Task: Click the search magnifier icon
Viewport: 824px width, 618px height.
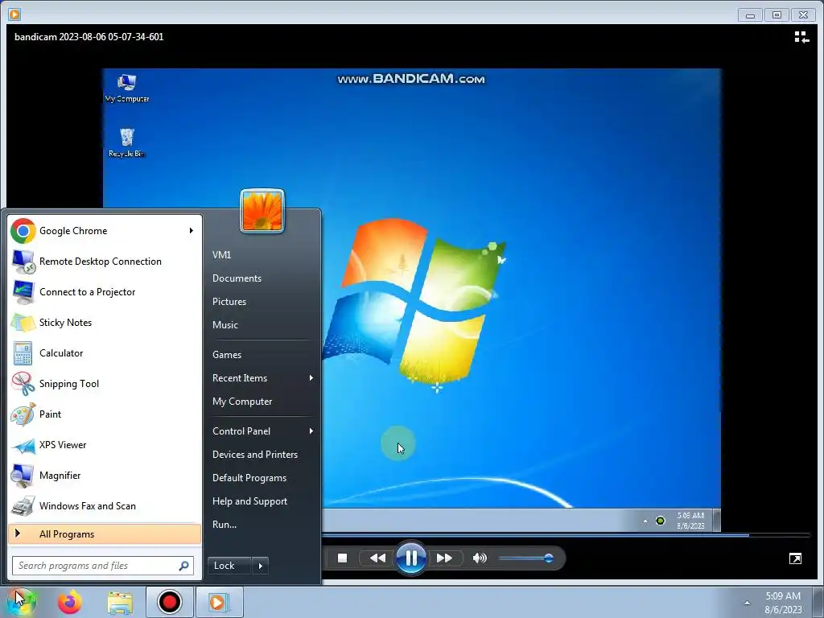Action: (183, 566)
